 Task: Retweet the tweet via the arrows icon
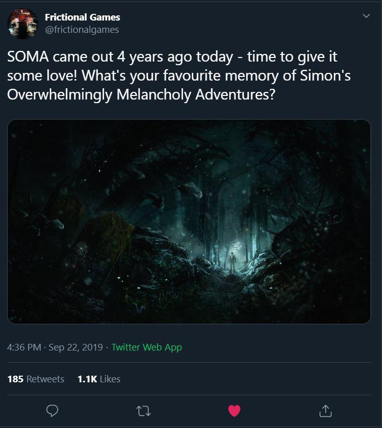click(144, 410)
